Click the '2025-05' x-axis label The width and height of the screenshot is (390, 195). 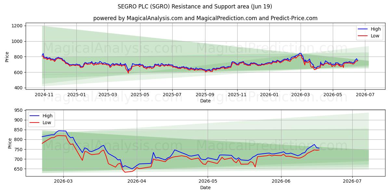pyautogui.click(x=140, y=95)
